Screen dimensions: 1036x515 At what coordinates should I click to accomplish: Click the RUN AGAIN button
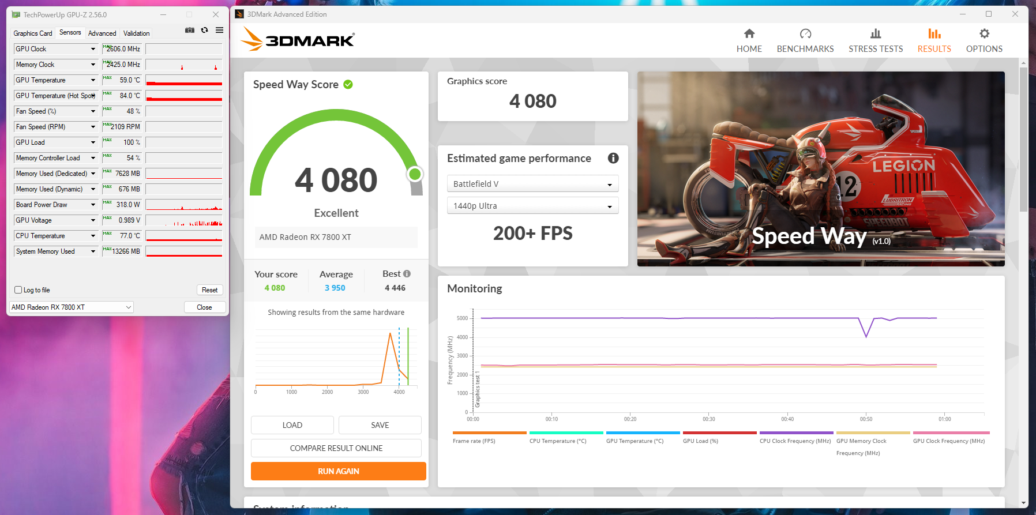point(339,471)
